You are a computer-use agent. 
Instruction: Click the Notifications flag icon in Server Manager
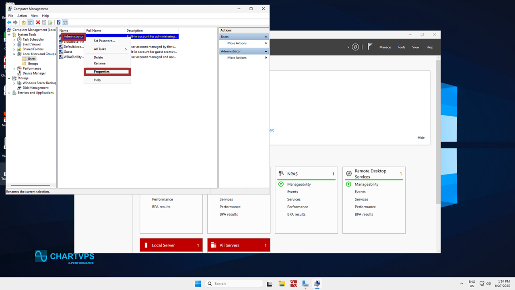(x=370, y=47)
